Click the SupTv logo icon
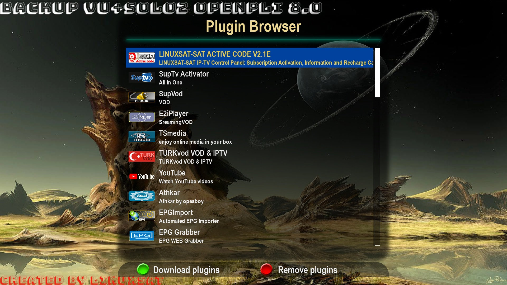 point(142,77)
